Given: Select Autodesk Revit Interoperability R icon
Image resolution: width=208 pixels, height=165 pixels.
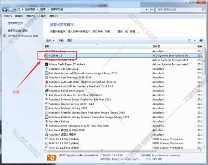Looking at the screenshot, I should [x=47, y=126].
